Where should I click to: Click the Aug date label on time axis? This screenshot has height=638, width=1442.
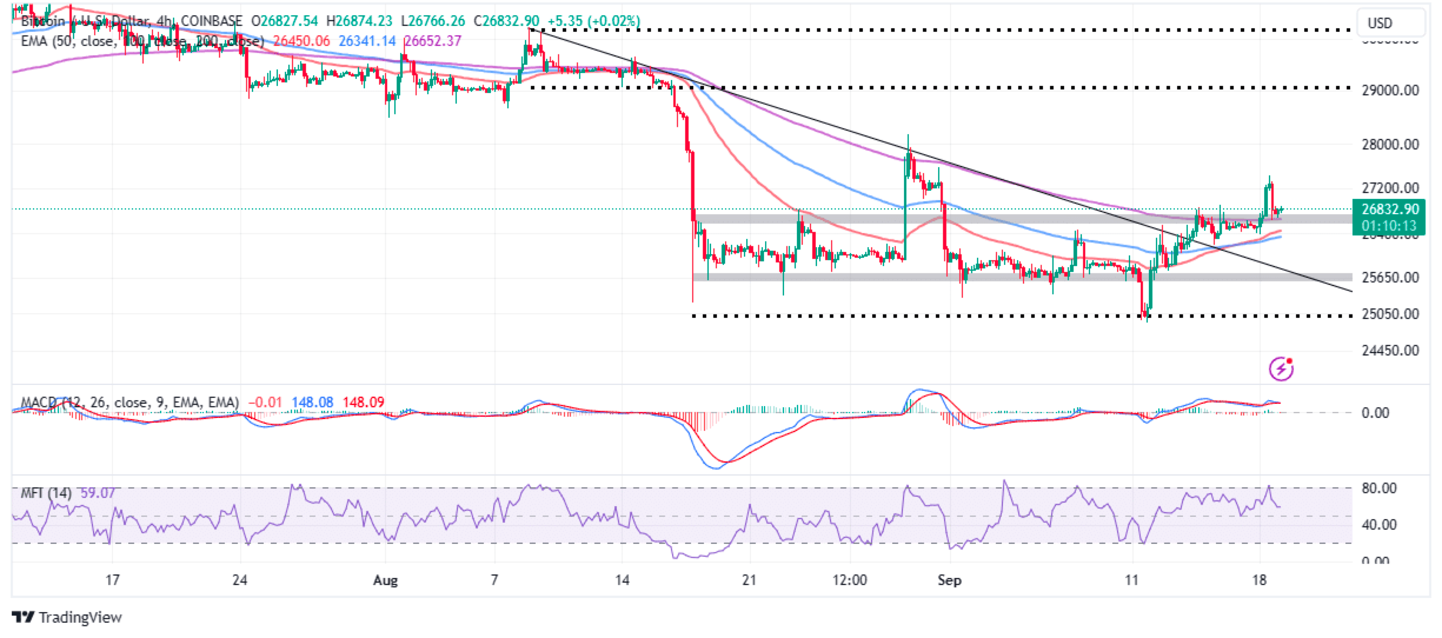point(386,580)
